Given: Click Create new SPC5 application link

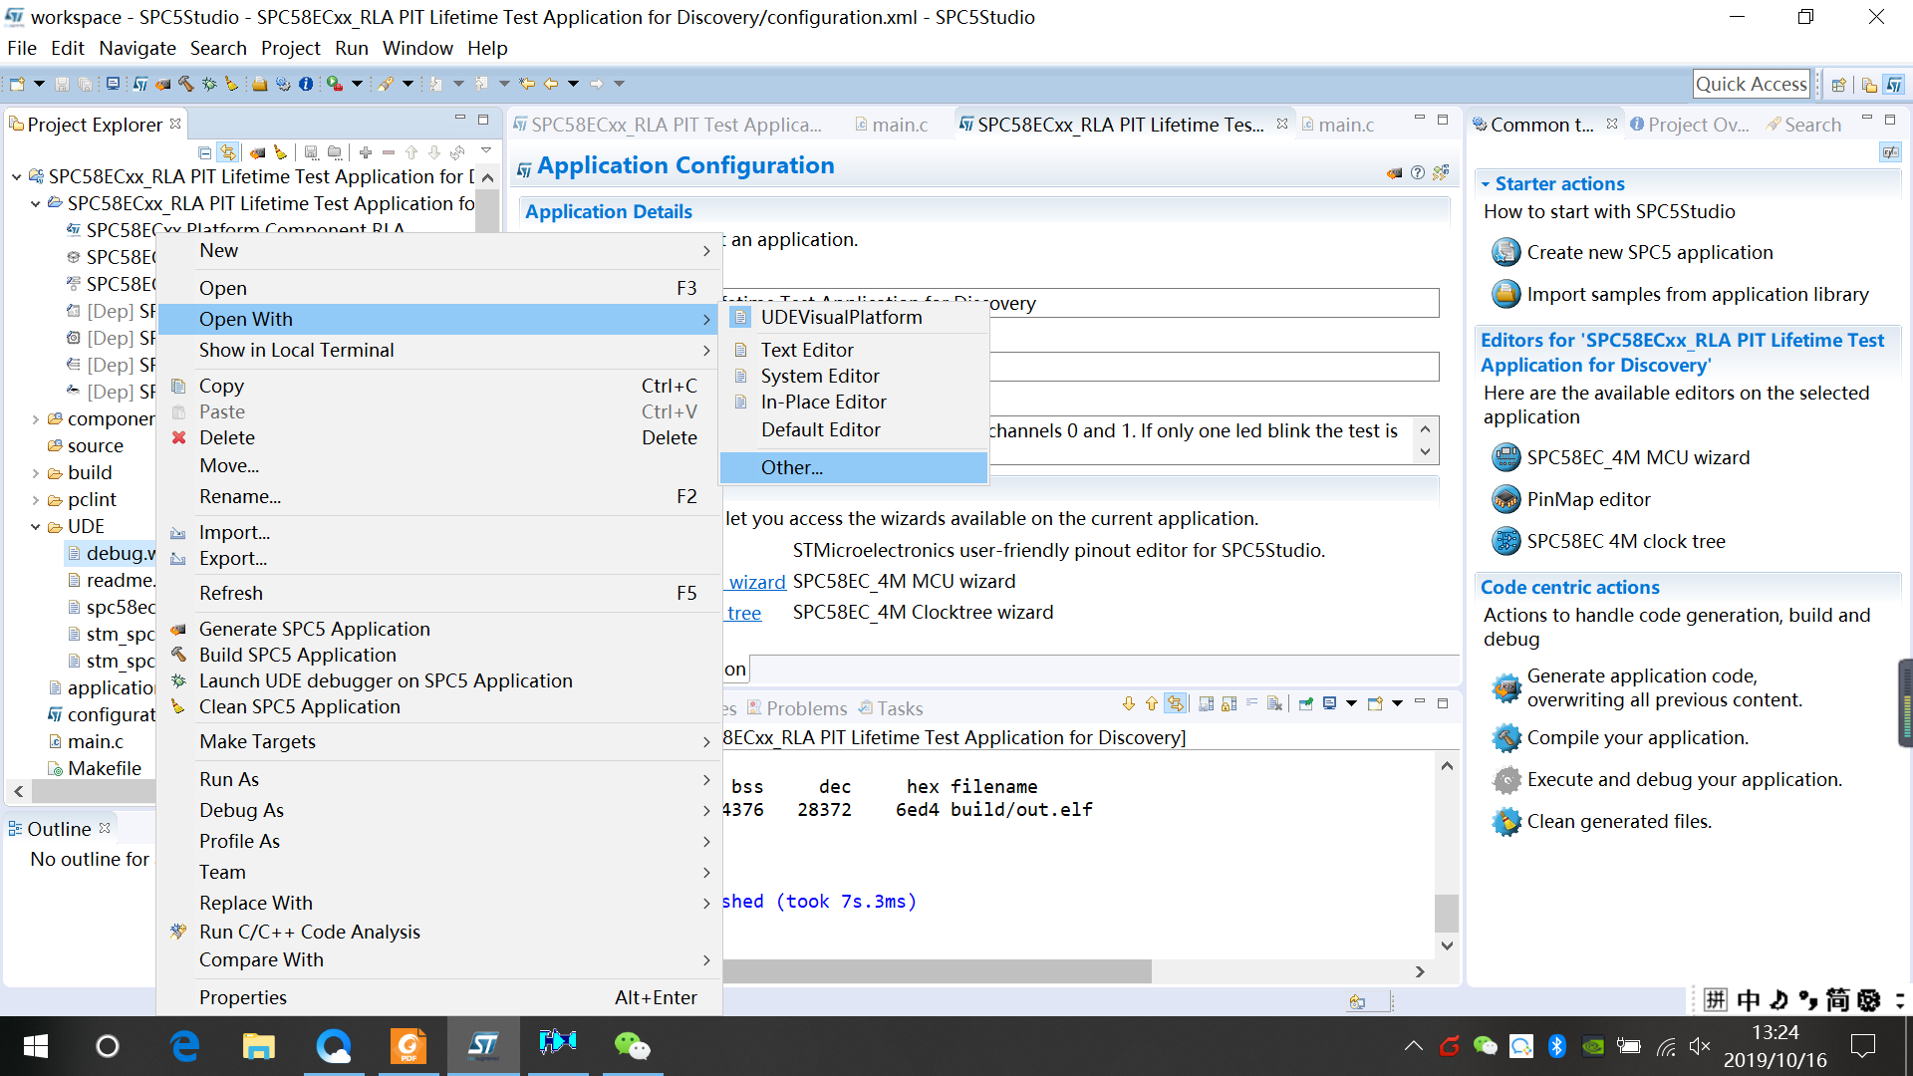Looking at the screenshot, I should coord(1649,252).
